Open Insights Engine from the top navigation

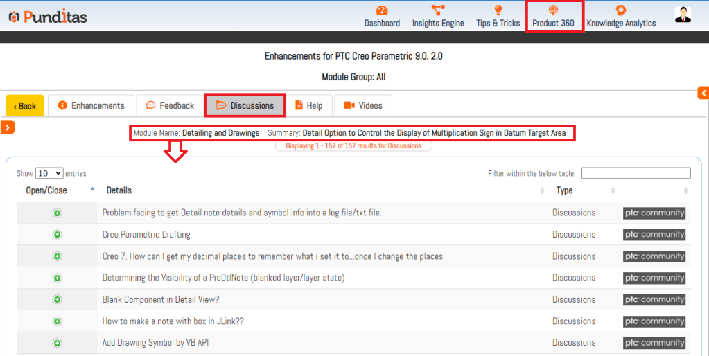click(x=438, y=10)
